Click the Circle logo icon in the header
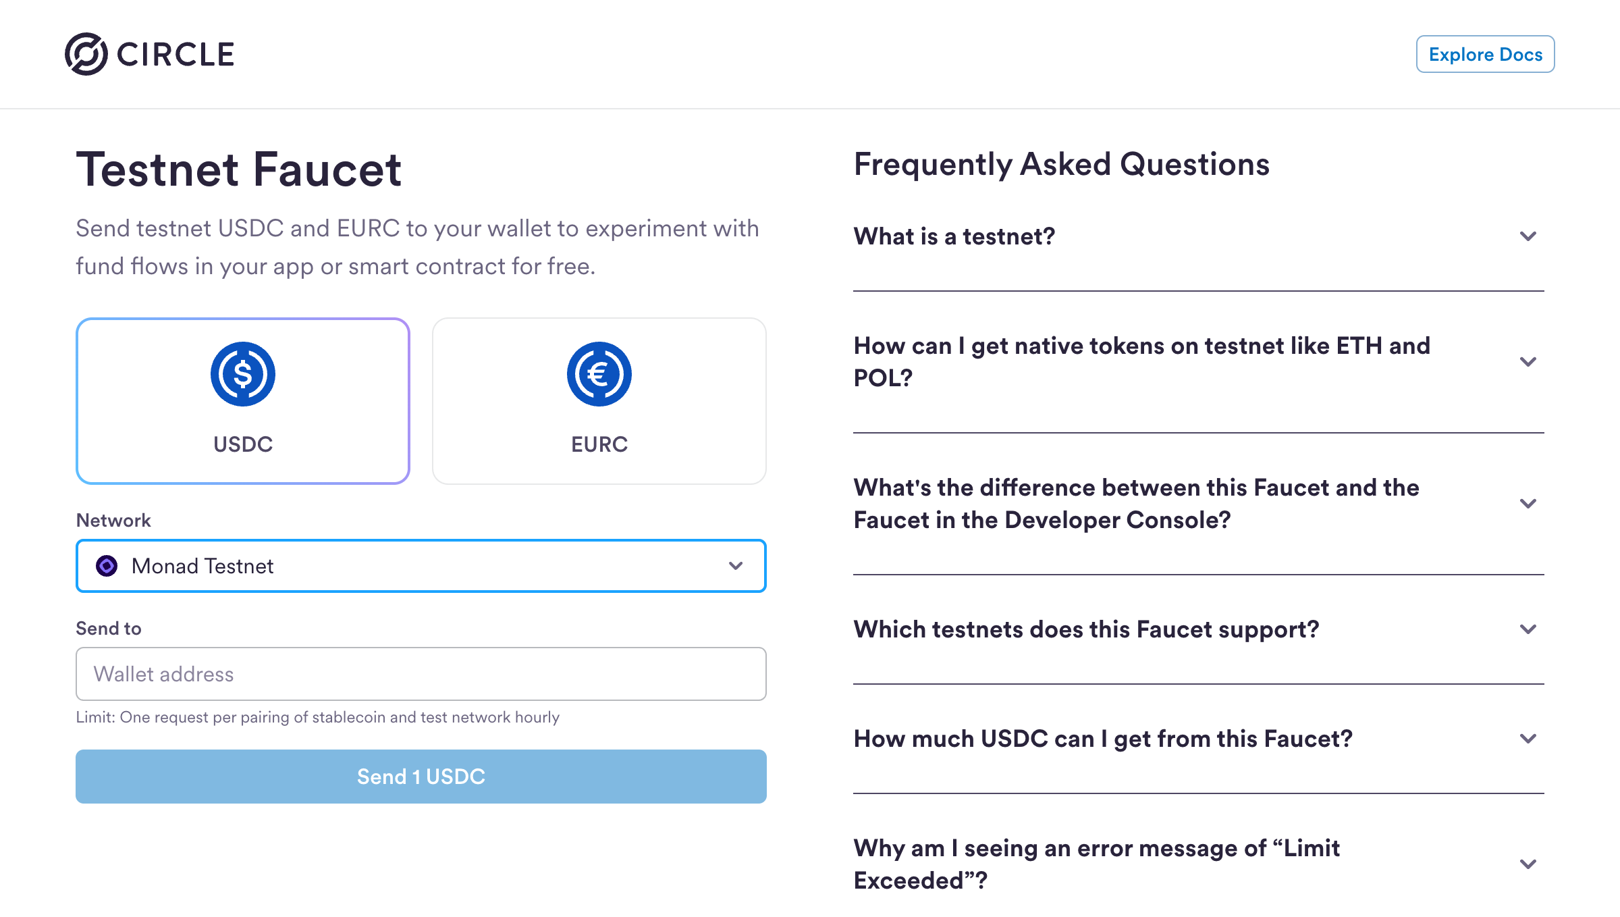1620x917 pixels. 86,53
